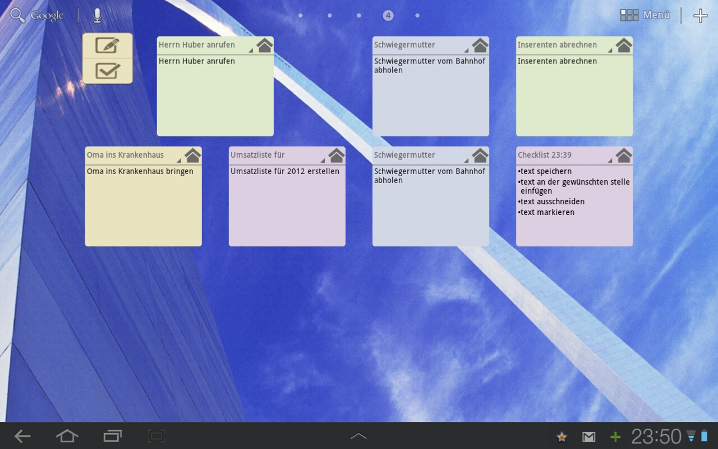
Task: Select the new checklist icon
Action: pos(107,71)
